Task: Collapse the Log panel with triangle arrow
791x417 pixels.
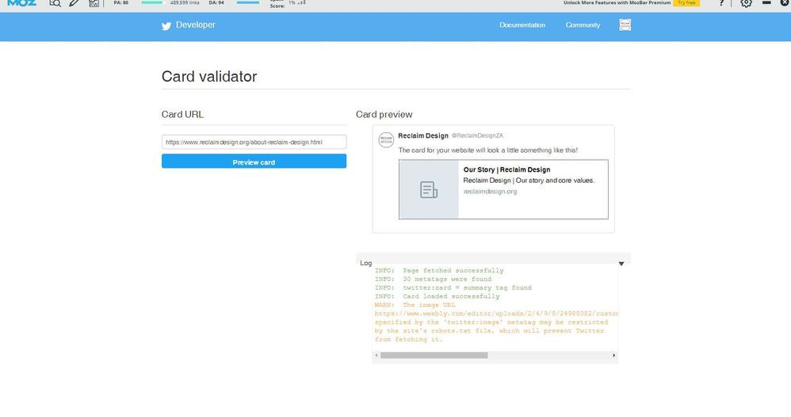Action: pos(621,263)
